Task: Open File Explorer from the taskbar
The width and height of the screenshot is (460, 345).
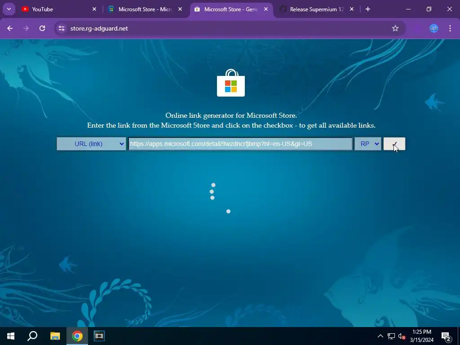Action: tap(55, 336)
